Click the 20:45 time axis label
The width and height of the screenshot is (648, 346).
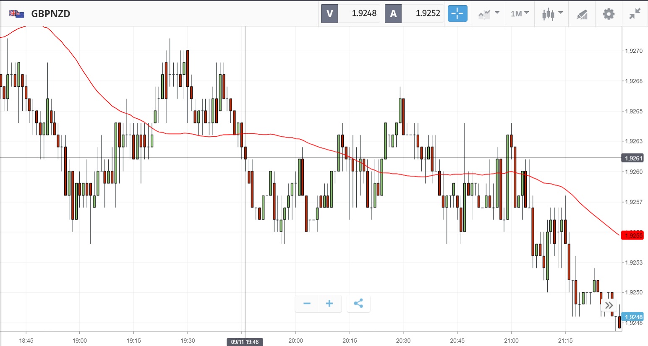[457, 341]
